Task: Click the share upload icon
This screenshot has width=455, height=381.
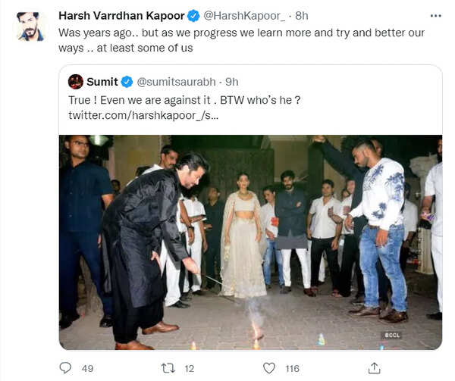Action: point(374,367)
